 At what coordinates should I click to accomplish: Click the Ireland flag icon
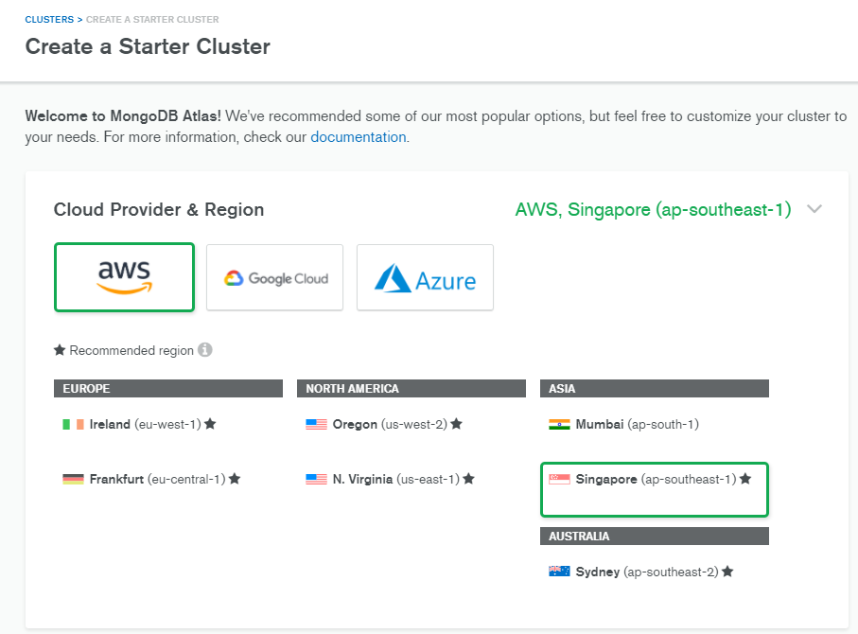coord(74,424)
